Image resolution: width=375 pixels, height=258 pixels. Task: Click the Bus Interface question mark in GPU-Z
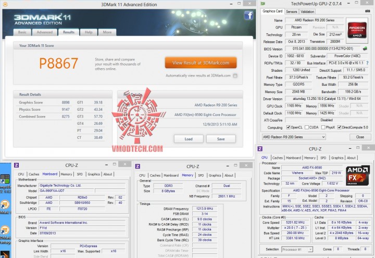tap(367, 63)
